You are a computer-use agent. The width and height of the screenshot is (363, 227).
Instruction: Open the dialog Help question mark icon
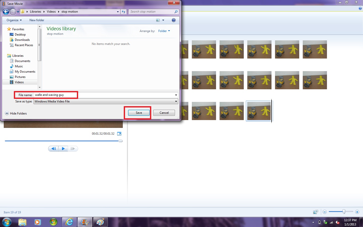[174, 20]
